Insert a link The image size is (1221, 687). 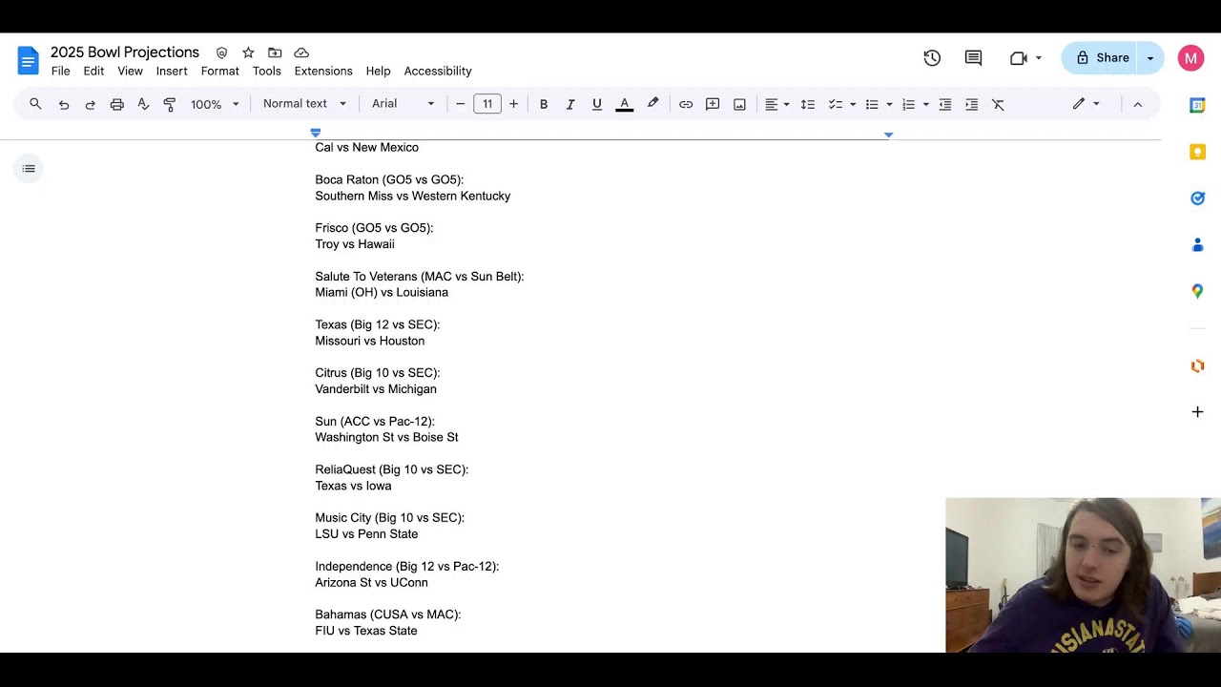(686, 104)
